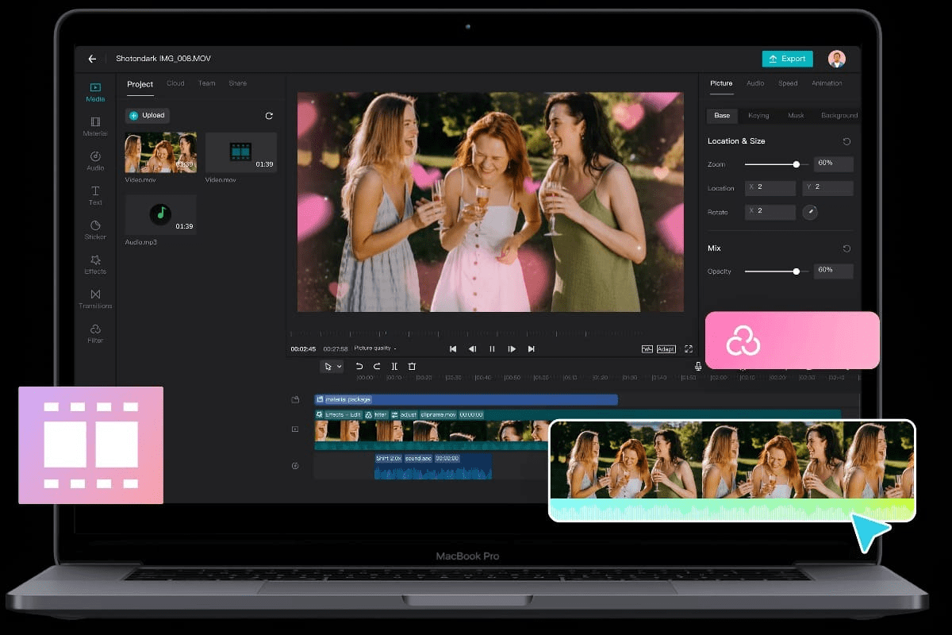The image size is (952, 635).
Task: Open the Effects panel in sidebar
Action: [95, 264]
